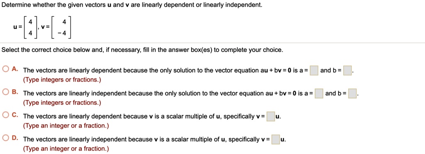425x154 pixels.
Task: Choose option D radio button
Action: (6, 138)
